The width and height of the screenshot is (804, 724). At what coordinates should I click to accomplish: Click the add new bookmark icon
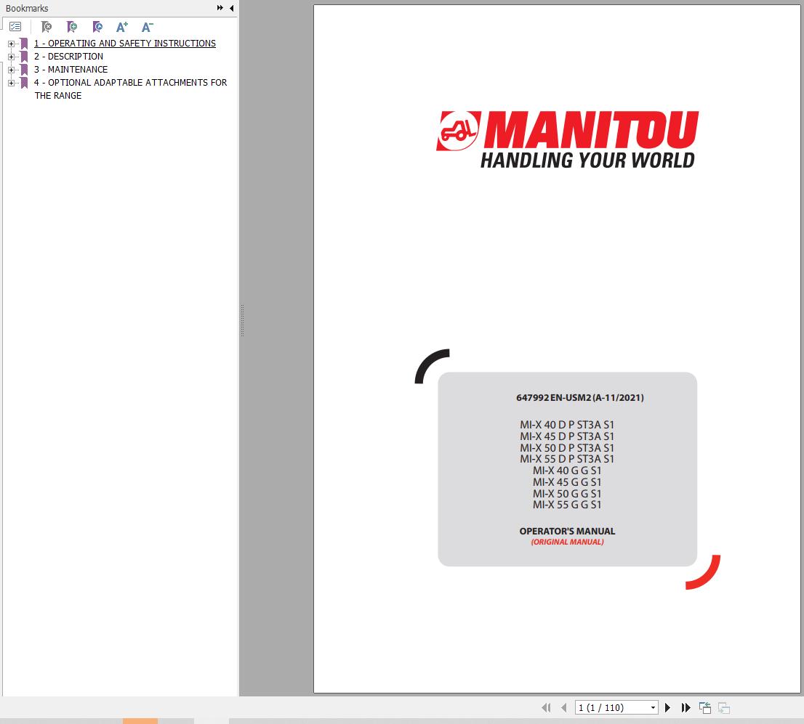click(72, 27)
